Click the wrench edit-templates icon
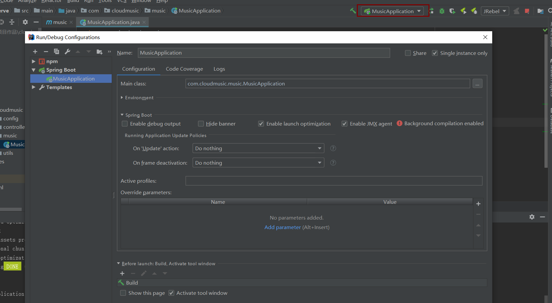The image size is (552, 303). (67, 52)
